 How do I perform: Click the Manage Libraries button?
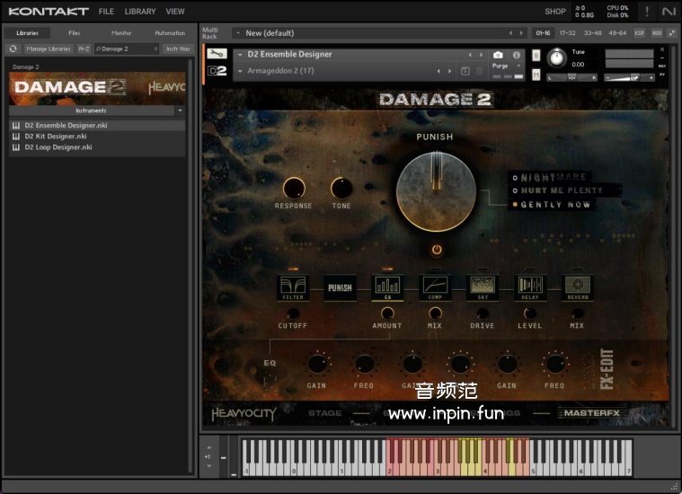click(49, 49)
